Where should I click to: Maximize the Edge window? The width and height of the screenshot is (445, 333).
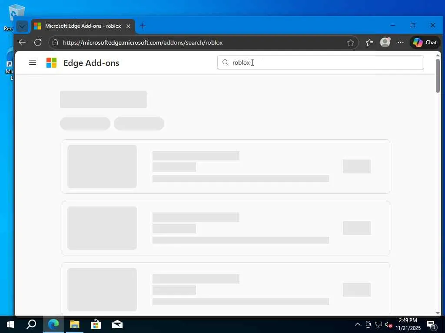[413, 26]
